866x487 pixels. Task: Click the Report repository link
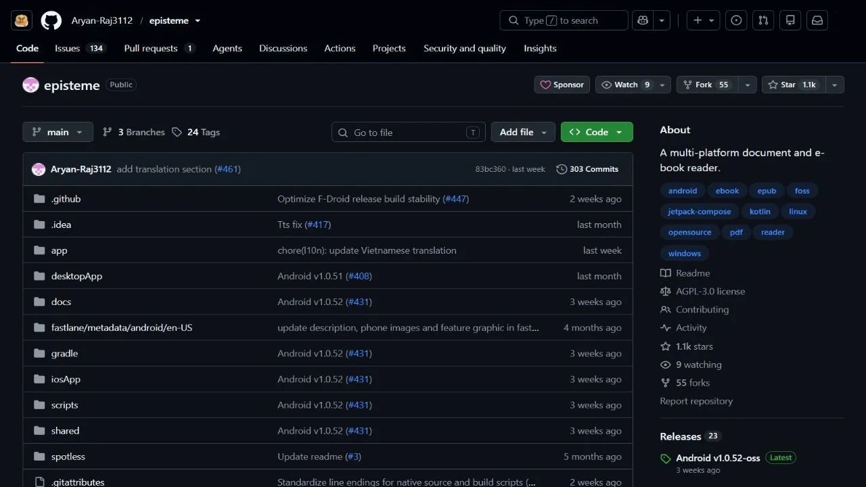(696, 401)
